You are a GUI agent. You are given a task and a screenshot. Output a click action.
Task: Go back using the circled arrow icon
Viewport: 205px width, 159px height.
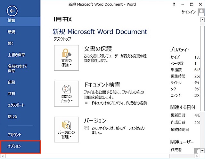tap(12, 11)
